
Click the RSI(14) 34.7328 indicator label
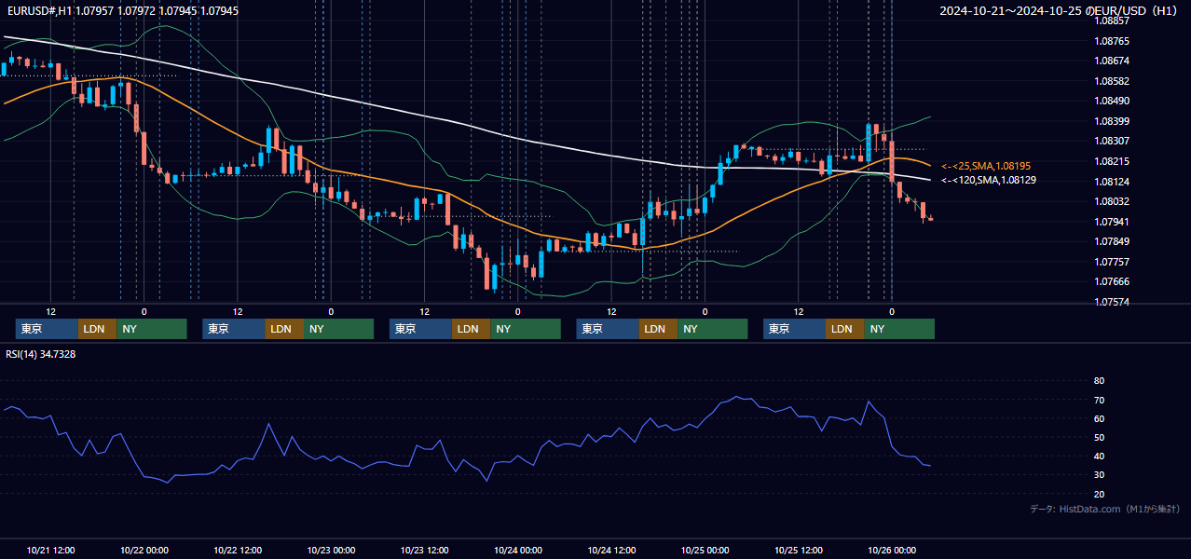click(41, 354)
